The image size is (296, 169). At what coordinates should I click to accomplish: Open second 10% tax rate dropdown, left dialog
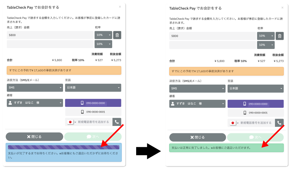pyautogui.click(x=103, y=44)
